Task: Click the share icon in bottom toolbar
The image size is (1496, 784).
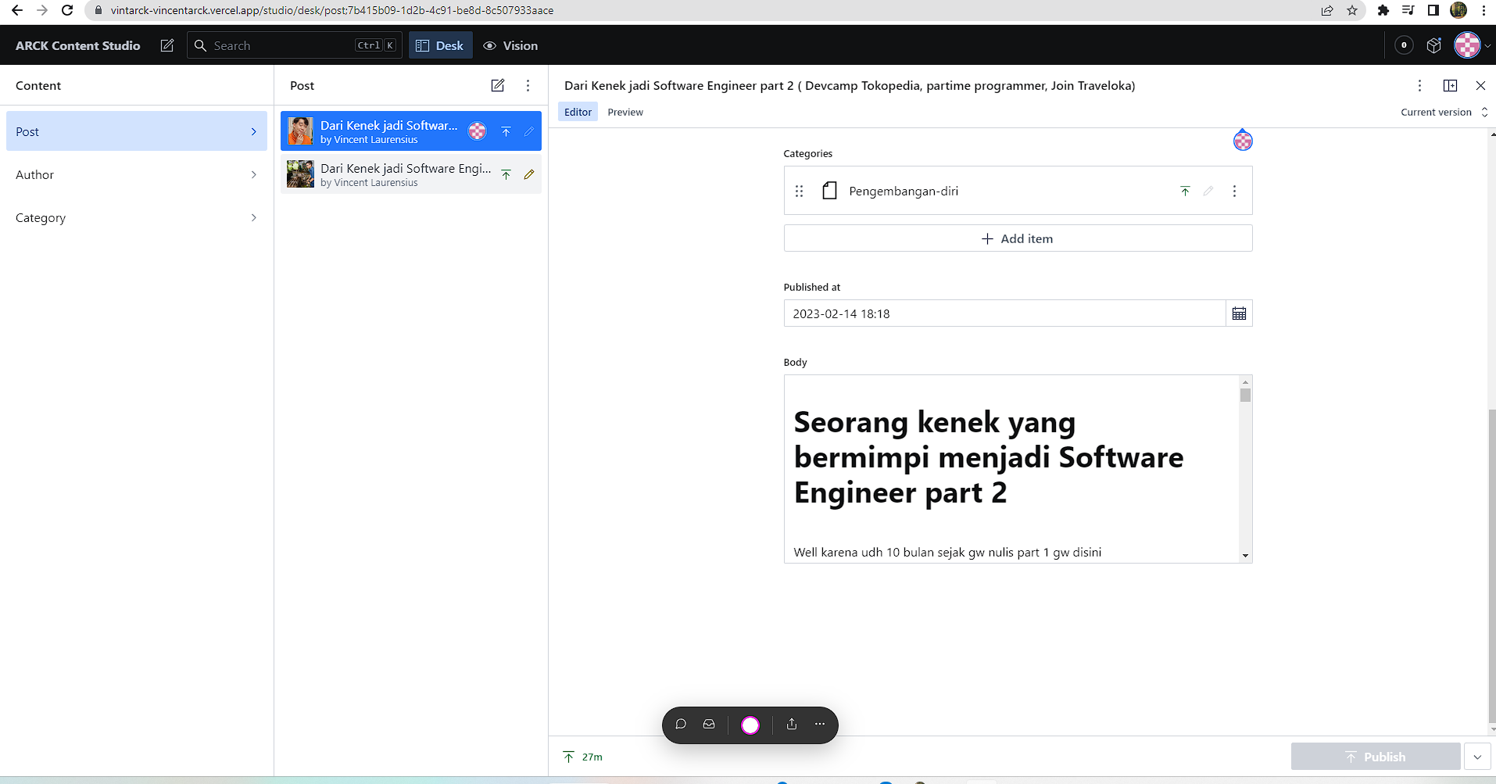Action: pos(791,725)
